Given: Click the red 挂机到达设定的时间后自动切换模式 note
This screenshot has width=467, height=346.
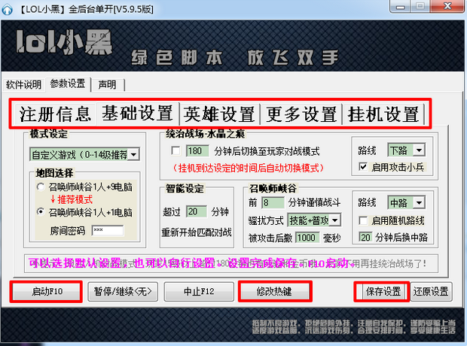Looking at the screenshot, I should coord(248,168).
